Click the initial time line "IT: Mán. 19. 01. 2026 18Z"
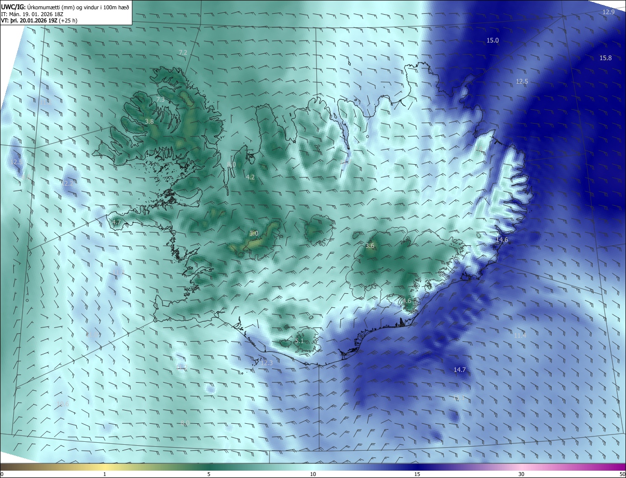 point(32,14)
